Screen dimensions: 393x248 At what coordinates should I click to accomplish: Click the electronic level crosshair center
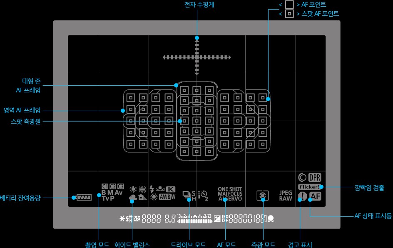197,57
